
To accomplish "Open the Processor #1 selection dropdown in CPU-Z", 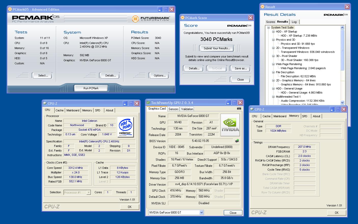I will (x=89, y=192).
